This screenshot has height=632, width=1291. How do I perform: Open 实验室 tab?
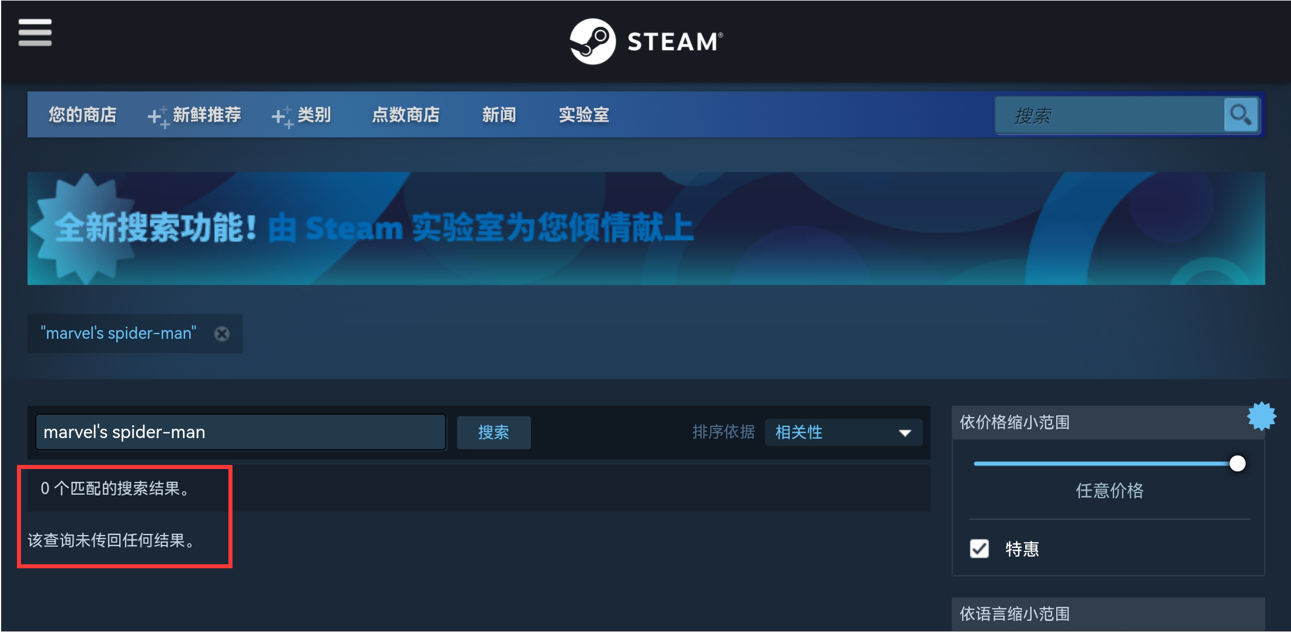click(584, 114)
